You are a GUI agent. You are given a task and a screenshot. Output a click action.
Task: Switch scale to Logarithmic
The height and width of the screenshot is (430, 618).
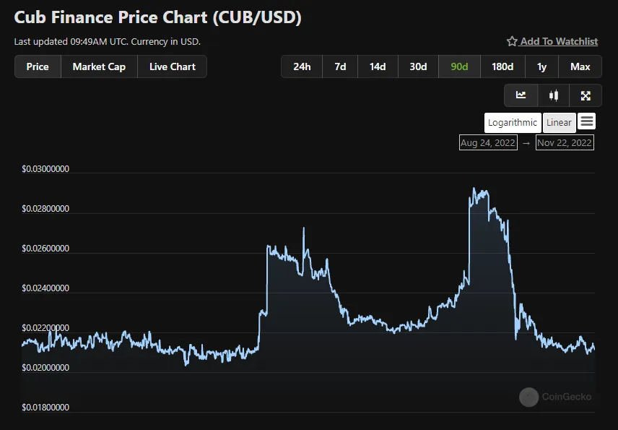[x=513, y=123]
